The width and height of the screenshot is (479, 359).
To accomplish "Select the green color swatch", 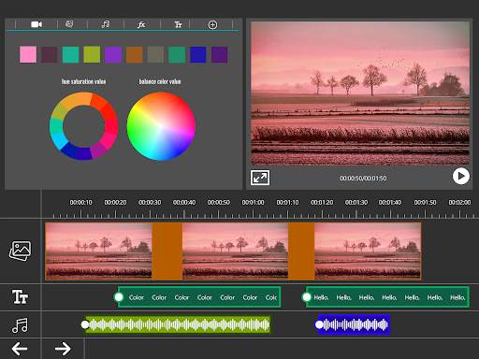I will coord(177,54).
